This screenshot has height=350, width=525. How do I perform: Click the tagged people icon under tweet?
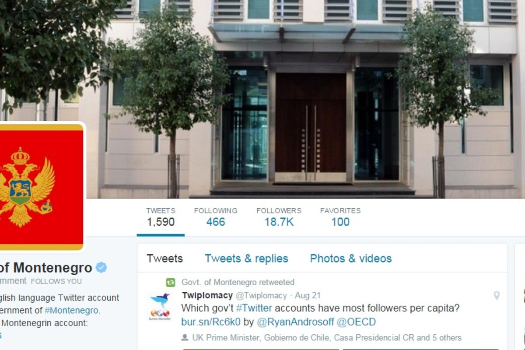point(185,338)
